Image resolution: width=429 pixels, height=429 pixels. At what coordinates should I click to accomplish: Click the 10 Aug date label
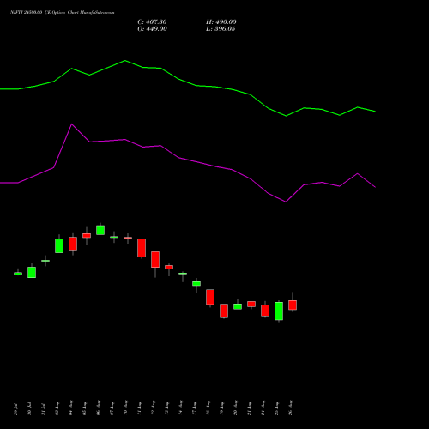pos(125,408)
